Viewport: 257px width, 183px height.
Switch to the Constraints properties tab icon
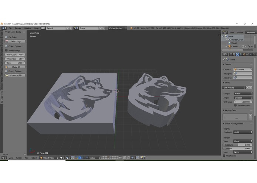[x=247, y=54]
